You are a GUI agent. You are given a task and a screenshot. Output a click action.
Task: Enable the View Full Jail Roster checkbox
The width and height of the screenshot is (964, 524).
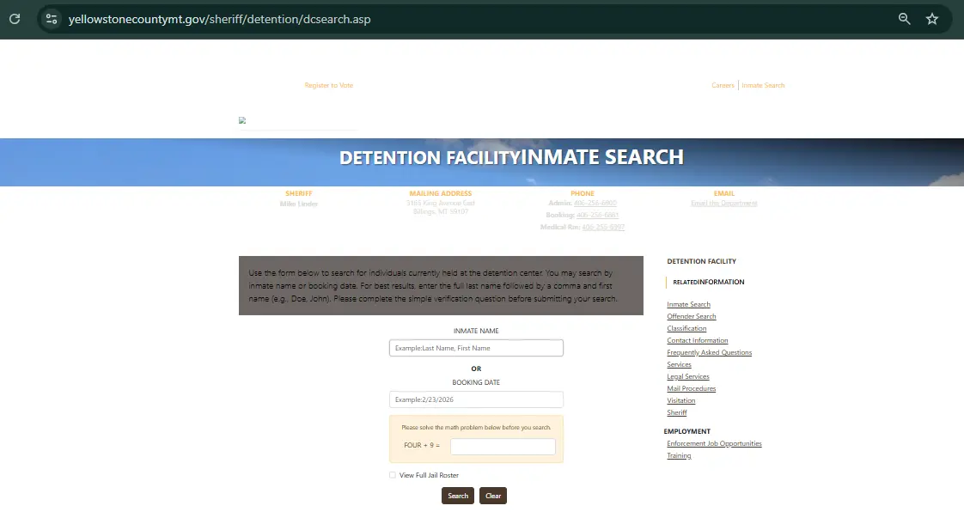click(393, 475)
